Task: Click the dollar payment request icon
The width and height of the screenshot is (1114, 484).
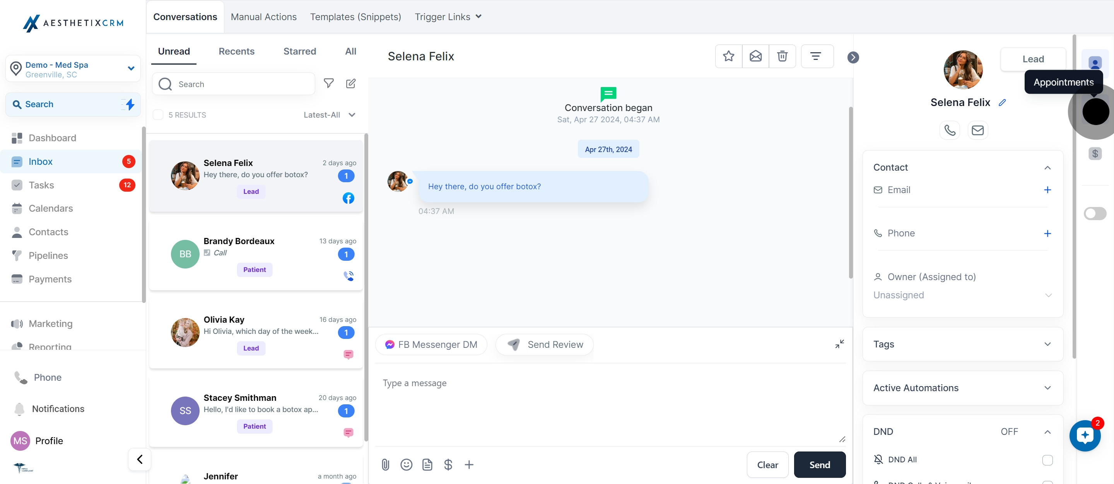Action: coord(448,465)
